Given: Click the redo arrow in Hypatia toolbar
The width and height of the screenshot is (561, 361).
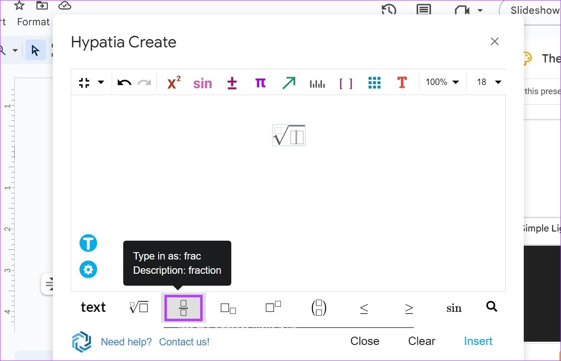Looking at the screenshot, I should click(x=144, y=83).
